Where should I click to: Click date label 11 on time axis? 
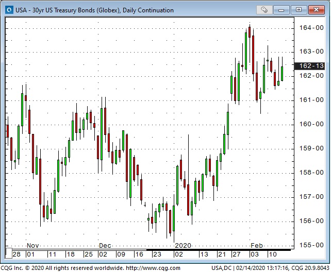point(53,254)
